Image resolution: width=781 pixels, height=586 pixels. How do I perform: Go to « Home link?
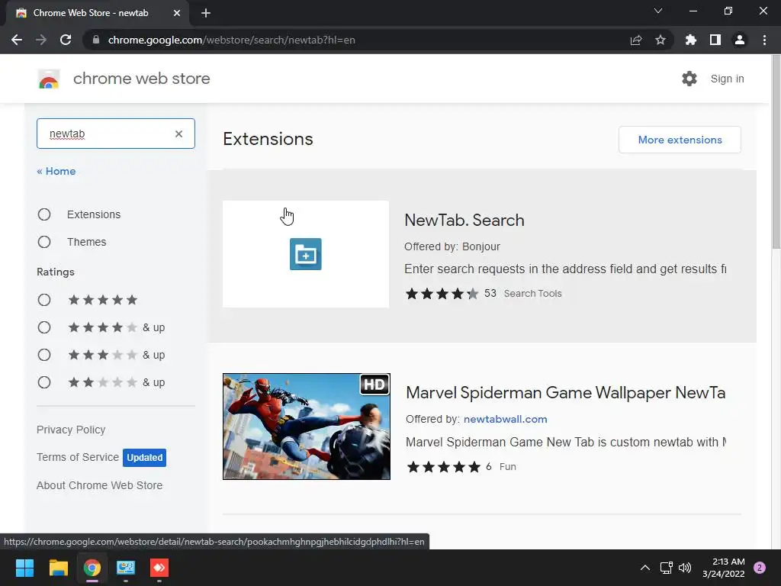pos(56,171)
